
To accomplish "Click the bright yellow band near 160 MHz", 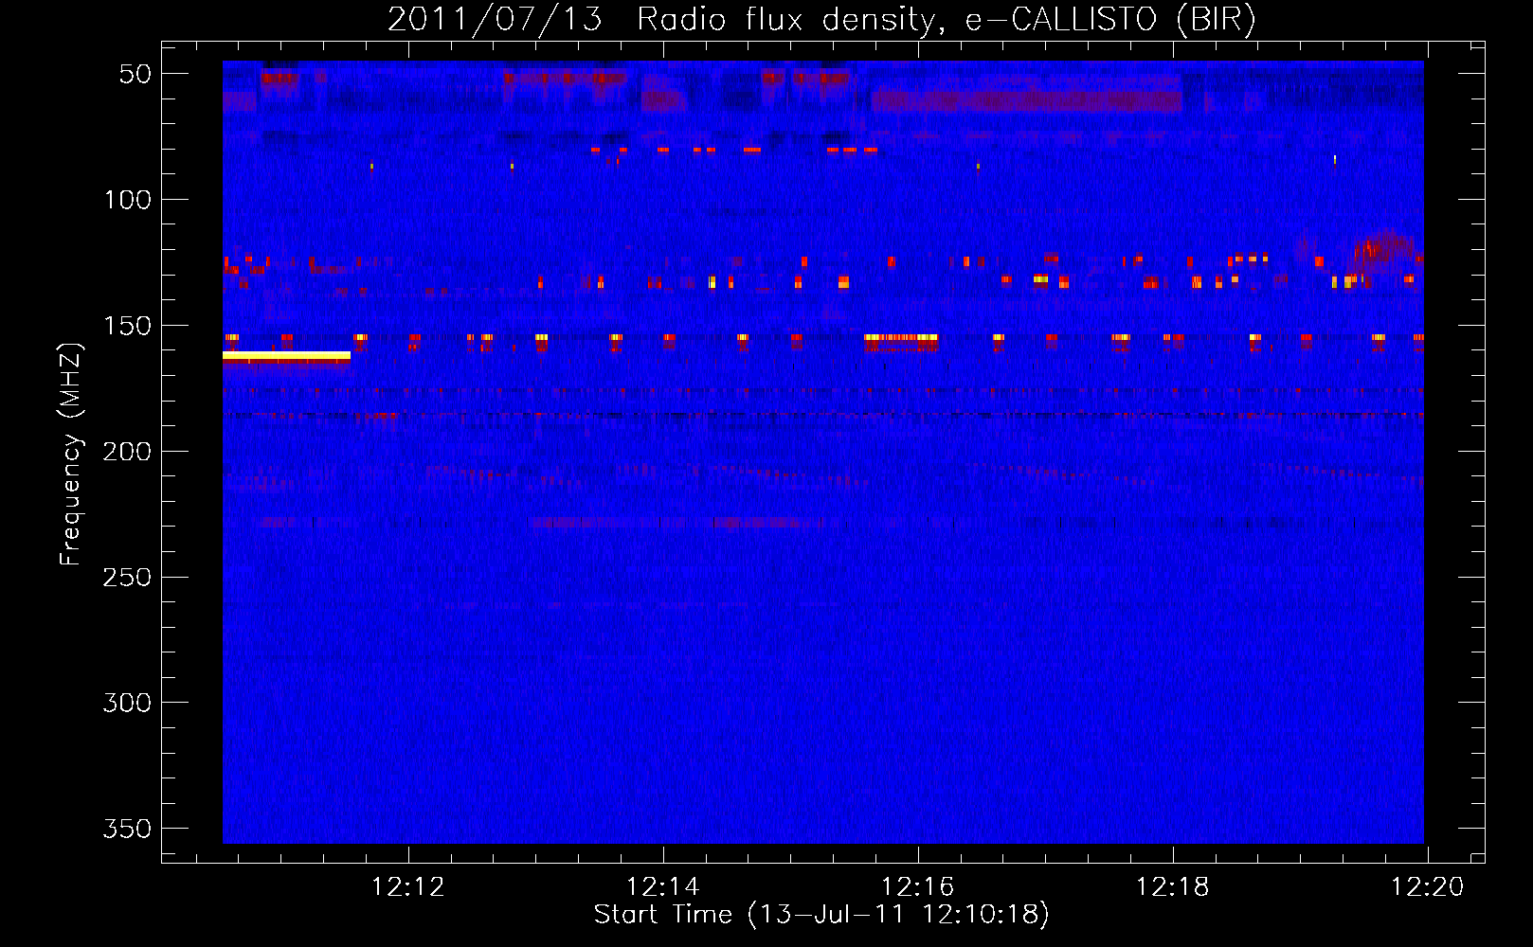I will click(x=286, y=355).
